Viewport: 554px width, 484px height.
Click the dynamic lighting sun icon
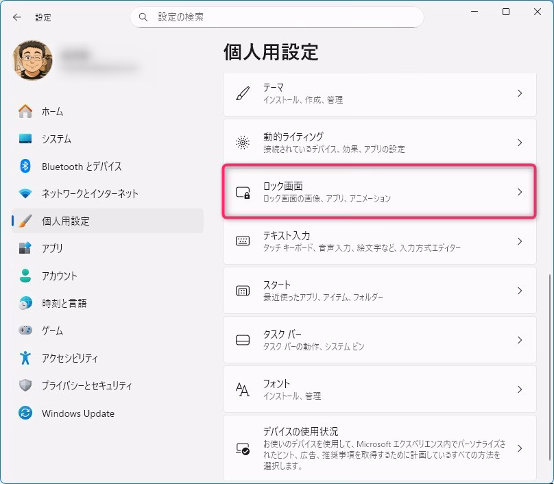[x=243, y=143]
